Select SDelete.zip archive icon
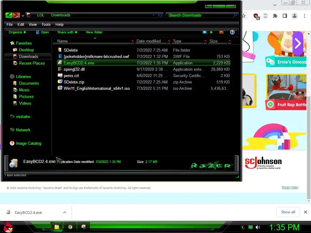311x233 pixels. (x=60, y=82)
